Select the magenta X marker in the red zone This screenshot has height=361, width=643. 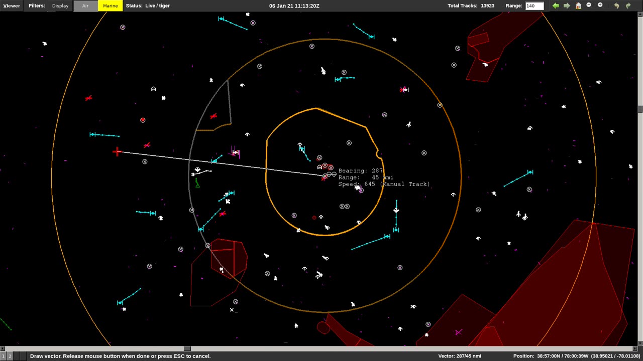(x=458, y=332)
